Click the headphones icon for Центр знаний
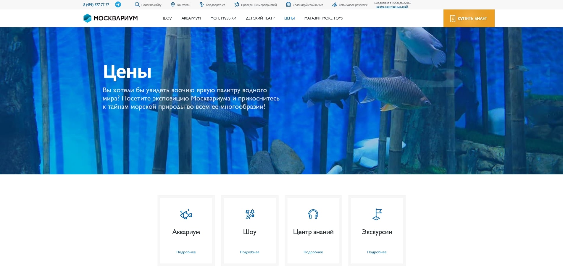 [313, 214]
